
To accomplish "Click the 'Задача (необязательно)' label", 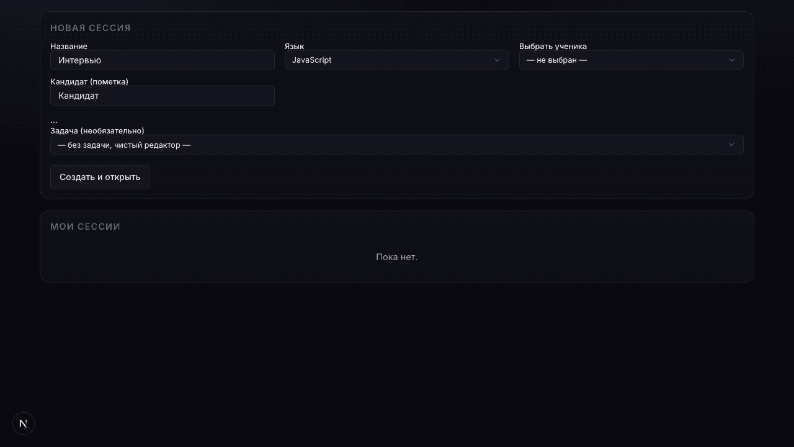I will point(97,130).
